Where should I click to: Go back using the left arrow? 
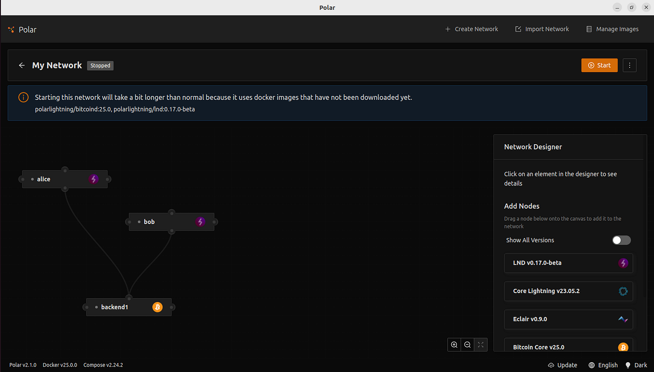point(21,65)
